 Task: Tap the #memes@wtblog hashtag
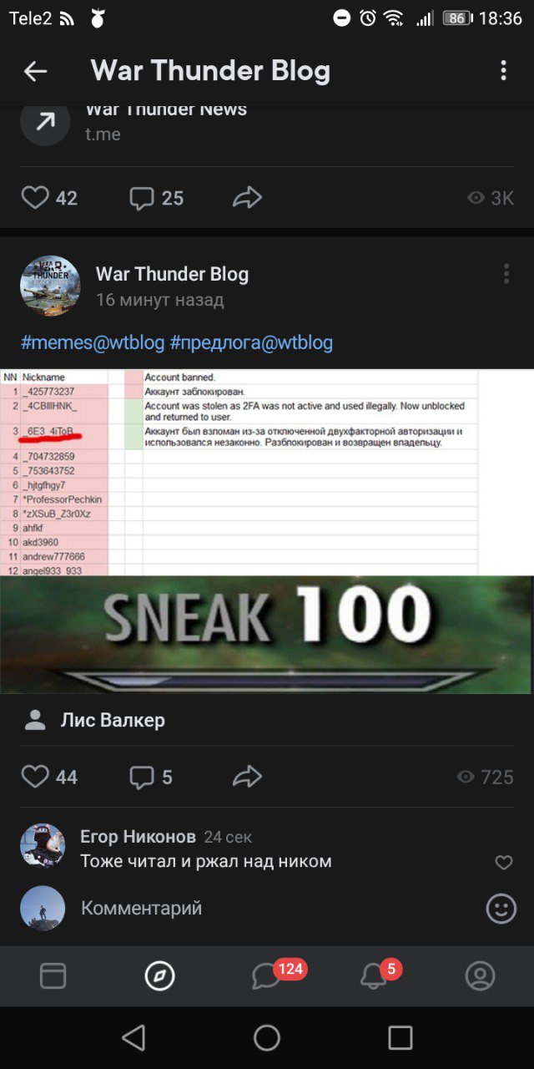point(93,342)
